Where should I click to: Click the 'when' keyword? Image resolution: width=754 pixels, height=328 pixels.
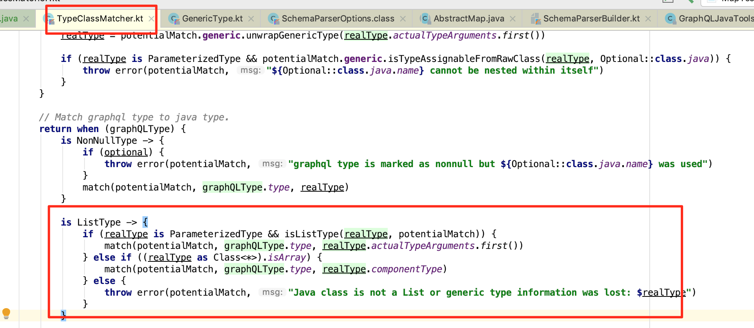(88, 129)
